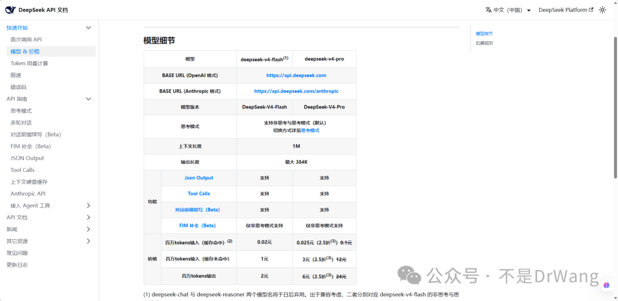Open 思考模式 in the sidebar
Screen dimensions: 618x301
[21, 111]
